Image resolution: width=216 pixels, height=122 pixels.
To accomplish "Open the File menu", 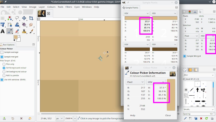I will click(x=2, y=7).
